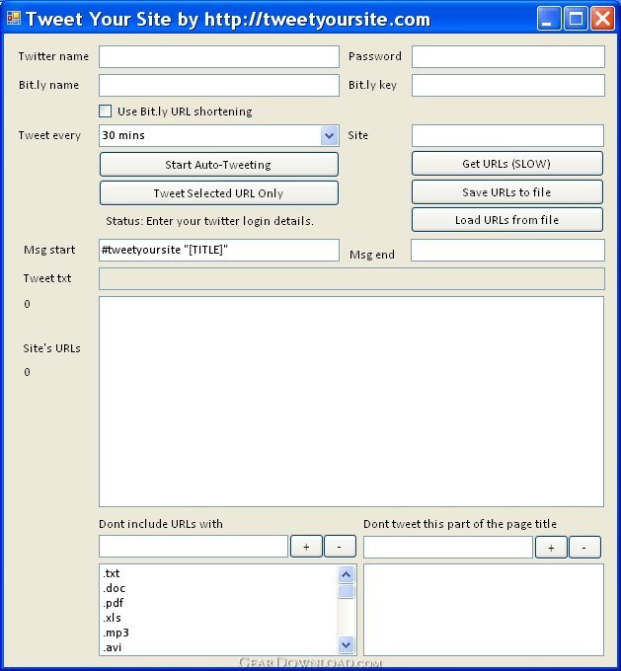Image resolution: width=621 pixels, height=671 pixels.
Task: Click Load URLs from file button
Action: (507, 220)
